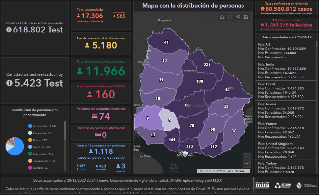Viewport: 319px width, 195px height.
Task: Click info icon beside 618.802 Test
Action: (9, 29)
